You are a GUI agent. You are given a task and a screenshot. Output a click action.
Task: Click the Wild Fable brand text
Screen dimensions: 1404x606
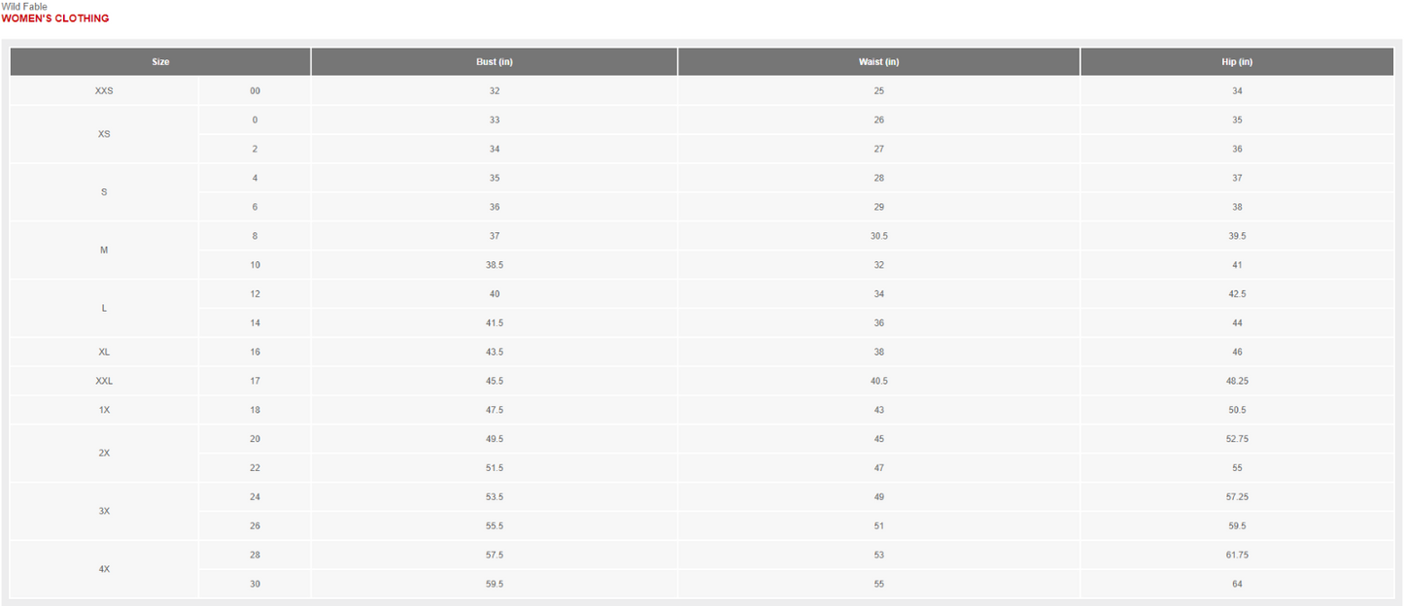(x=24, y=7)
